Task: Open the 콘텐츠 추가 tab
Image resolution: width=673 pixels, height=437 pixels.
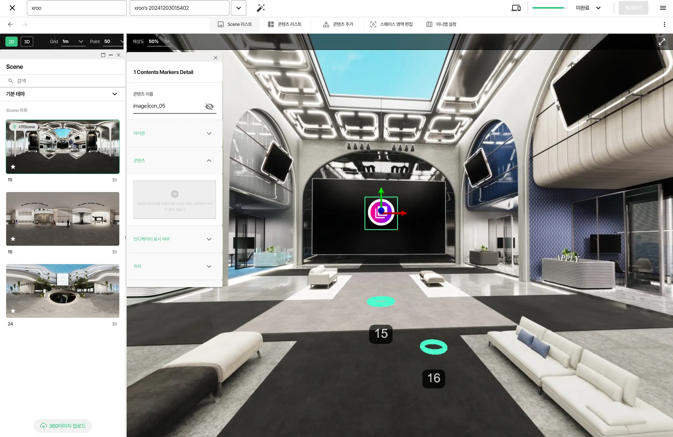Action: [338, 24]
